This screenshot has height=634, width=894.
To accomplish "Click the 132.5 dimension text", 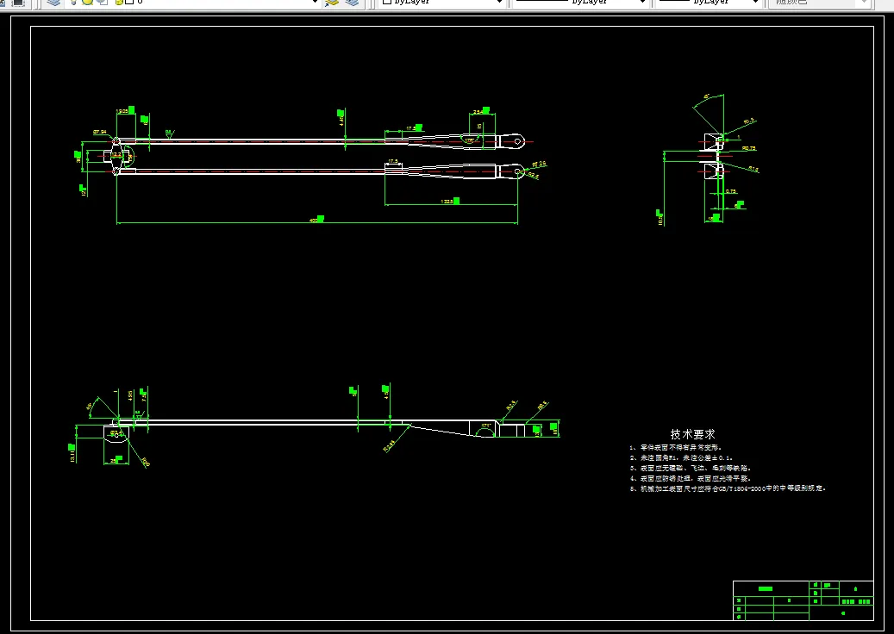I will click(x=447, y=202).
